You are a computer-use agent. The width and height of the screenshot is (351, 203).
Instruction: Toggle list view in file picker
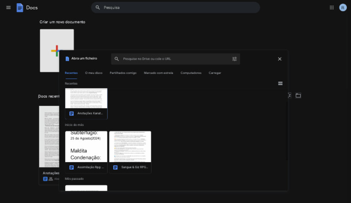[x=280, y=83]
